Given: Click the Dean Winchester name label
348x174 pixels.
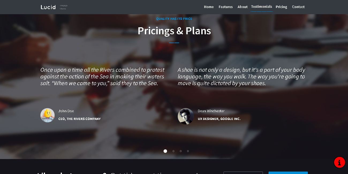Looking at the screenshot, I should point(211,111).
